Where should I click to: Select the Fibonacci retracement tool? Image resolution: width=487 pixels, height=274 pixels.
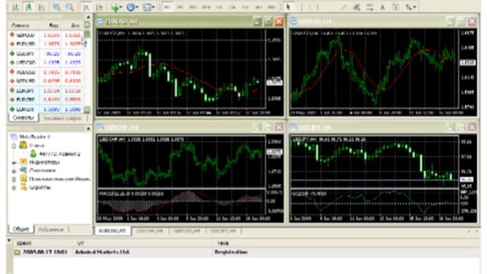point(370,7)
